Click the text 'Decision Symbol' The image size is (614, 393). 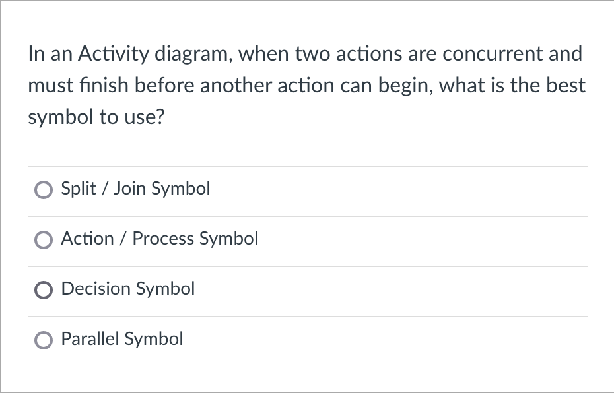click(x=127, y=289)
